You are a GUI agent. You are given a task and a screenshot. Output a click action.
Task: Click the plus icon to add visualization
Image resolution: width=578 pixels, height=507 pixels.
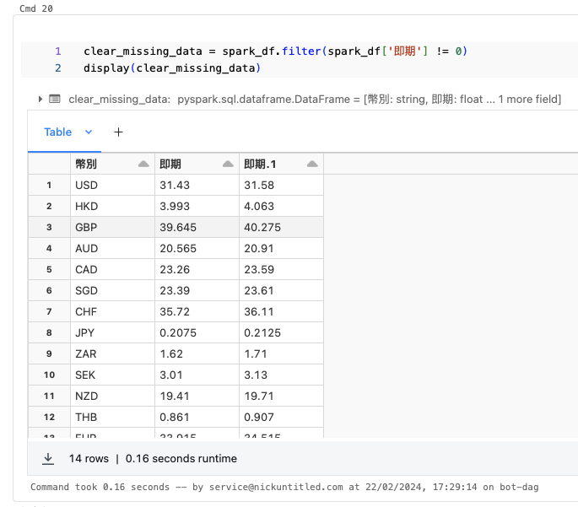[118, 132]
